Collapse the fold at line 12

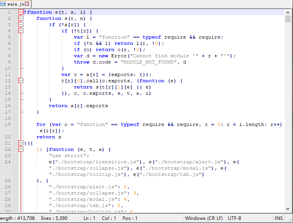point(21,81)
